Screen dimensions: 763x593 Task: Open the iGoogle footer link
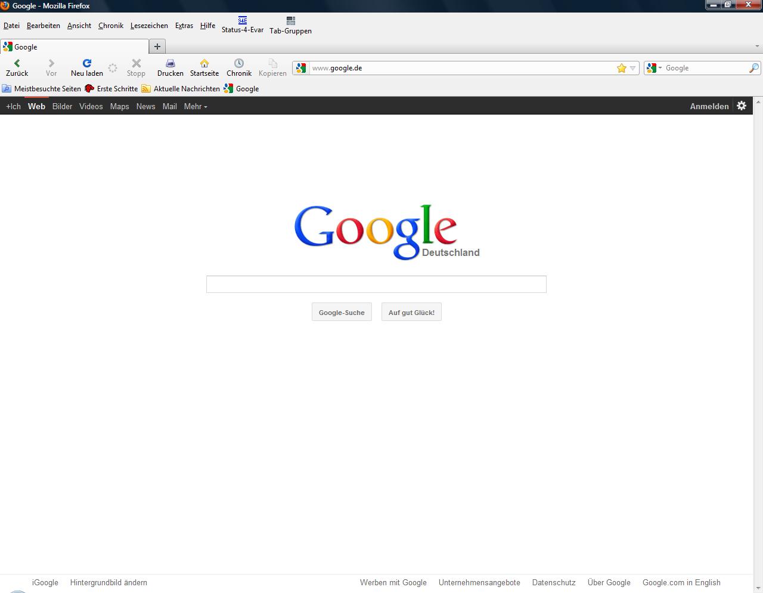(45, 582)
